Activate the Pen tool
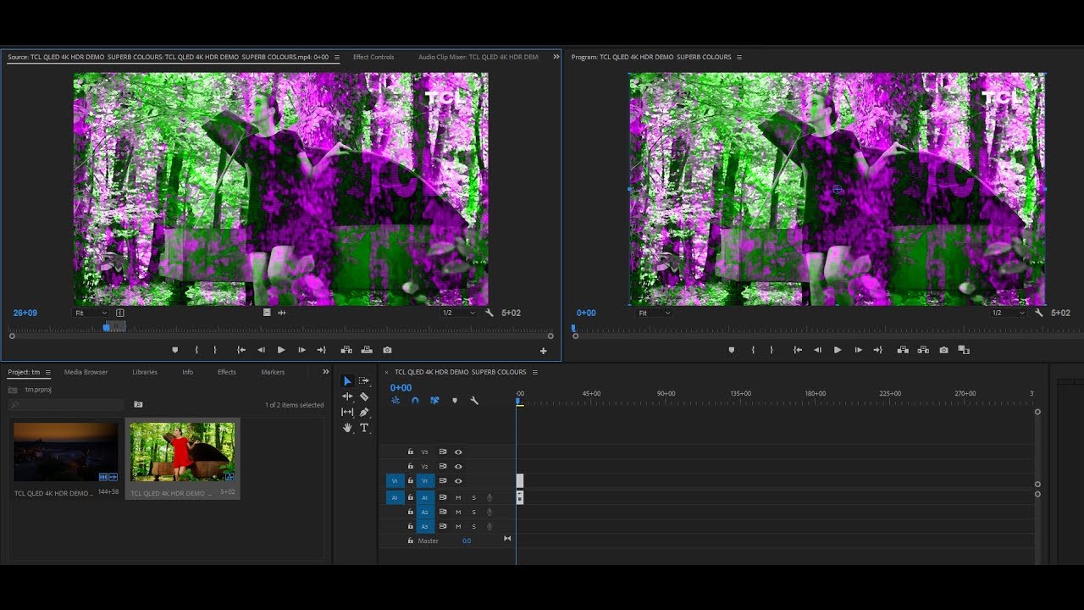 [364, 412]
